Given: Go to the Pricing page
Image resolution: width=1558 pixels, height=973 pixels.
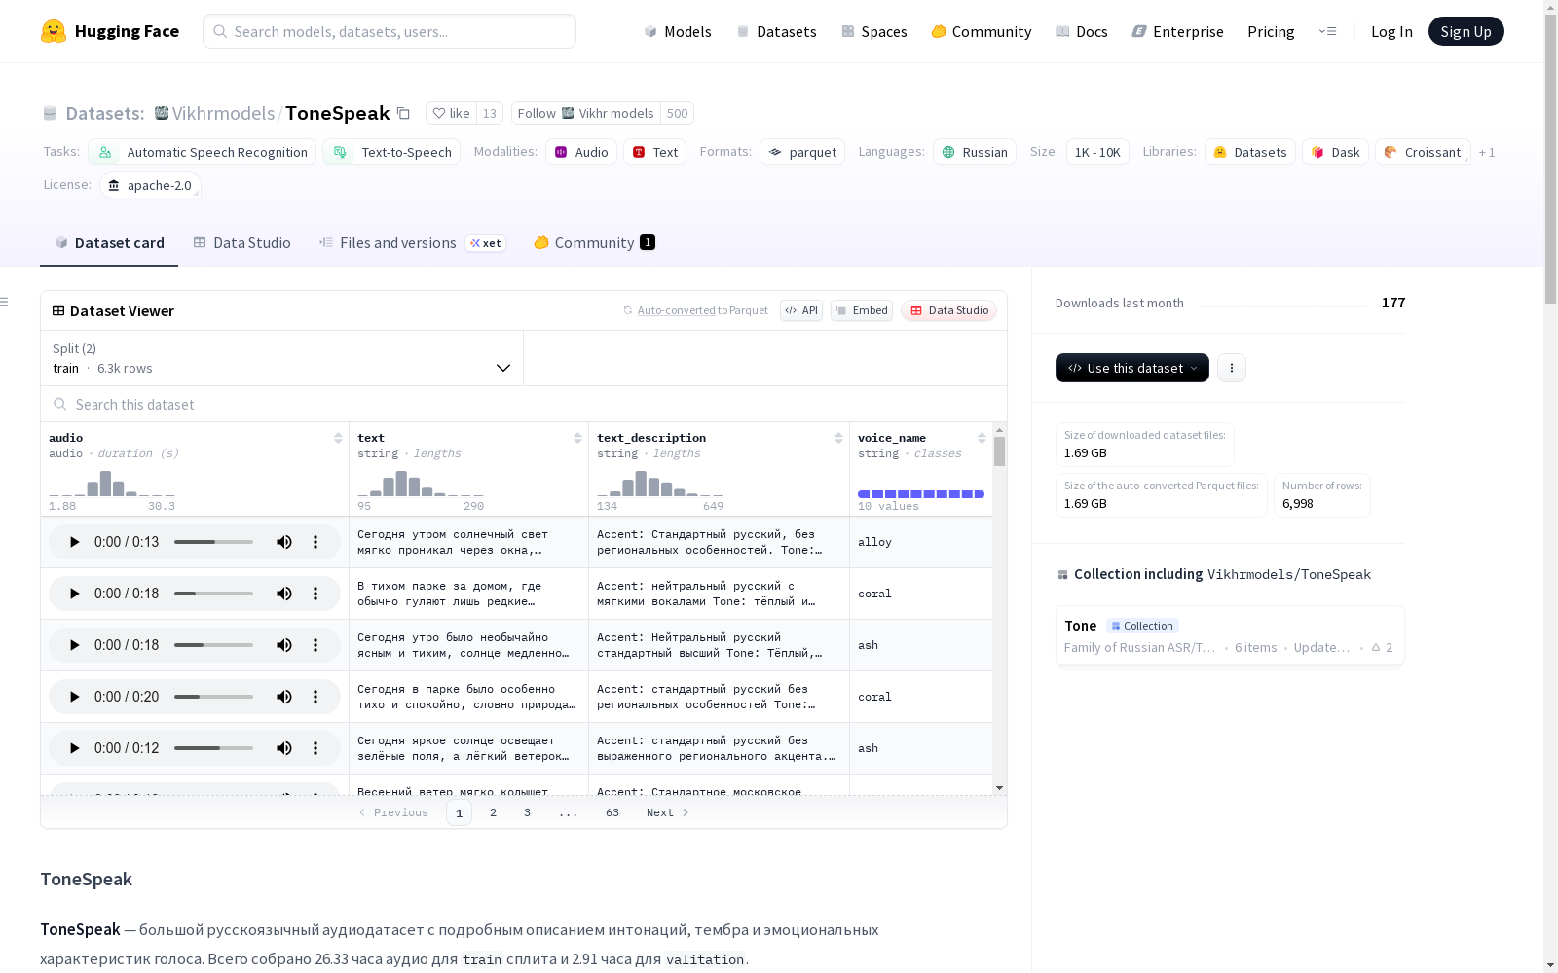Looking at the screenshot, I should (x=1271, y=31).
